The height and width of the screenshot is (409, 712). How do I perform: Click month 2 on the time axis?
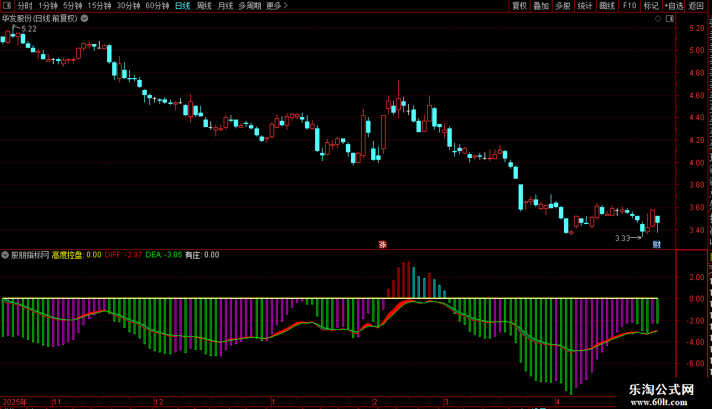tap(375, 401)
